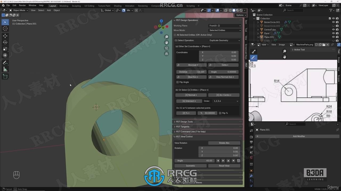The width and height of the screenshot is (341, 191).
Task: Switch to the Modeling workspace tab
Action: pos(64,6)
